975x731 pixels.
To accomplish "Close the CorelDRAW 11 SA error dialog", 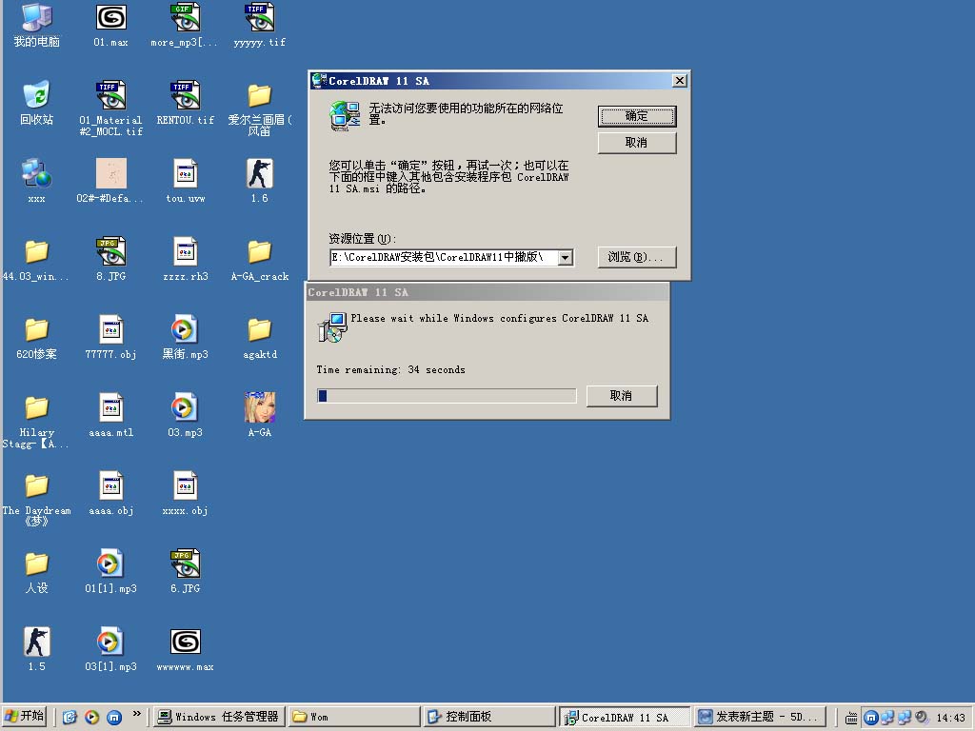I will click(680, 81).
